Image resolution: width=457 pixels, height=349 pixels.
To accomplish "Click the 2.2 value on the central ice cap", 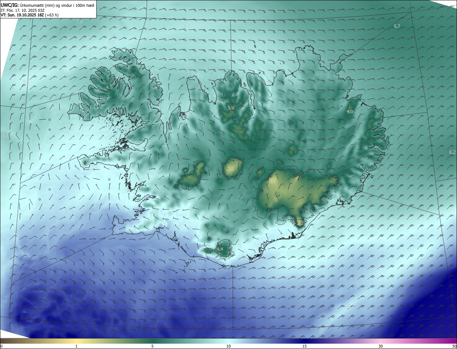I will pos(230,170).
